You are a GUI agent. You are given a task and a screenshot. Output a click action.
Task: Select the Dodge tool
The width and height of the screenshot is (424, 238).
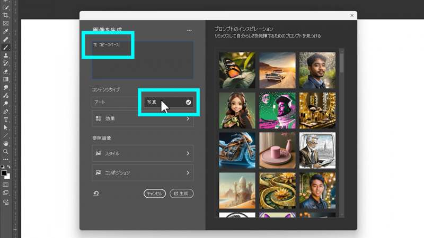pyautogui.click(x=6, y=104)
